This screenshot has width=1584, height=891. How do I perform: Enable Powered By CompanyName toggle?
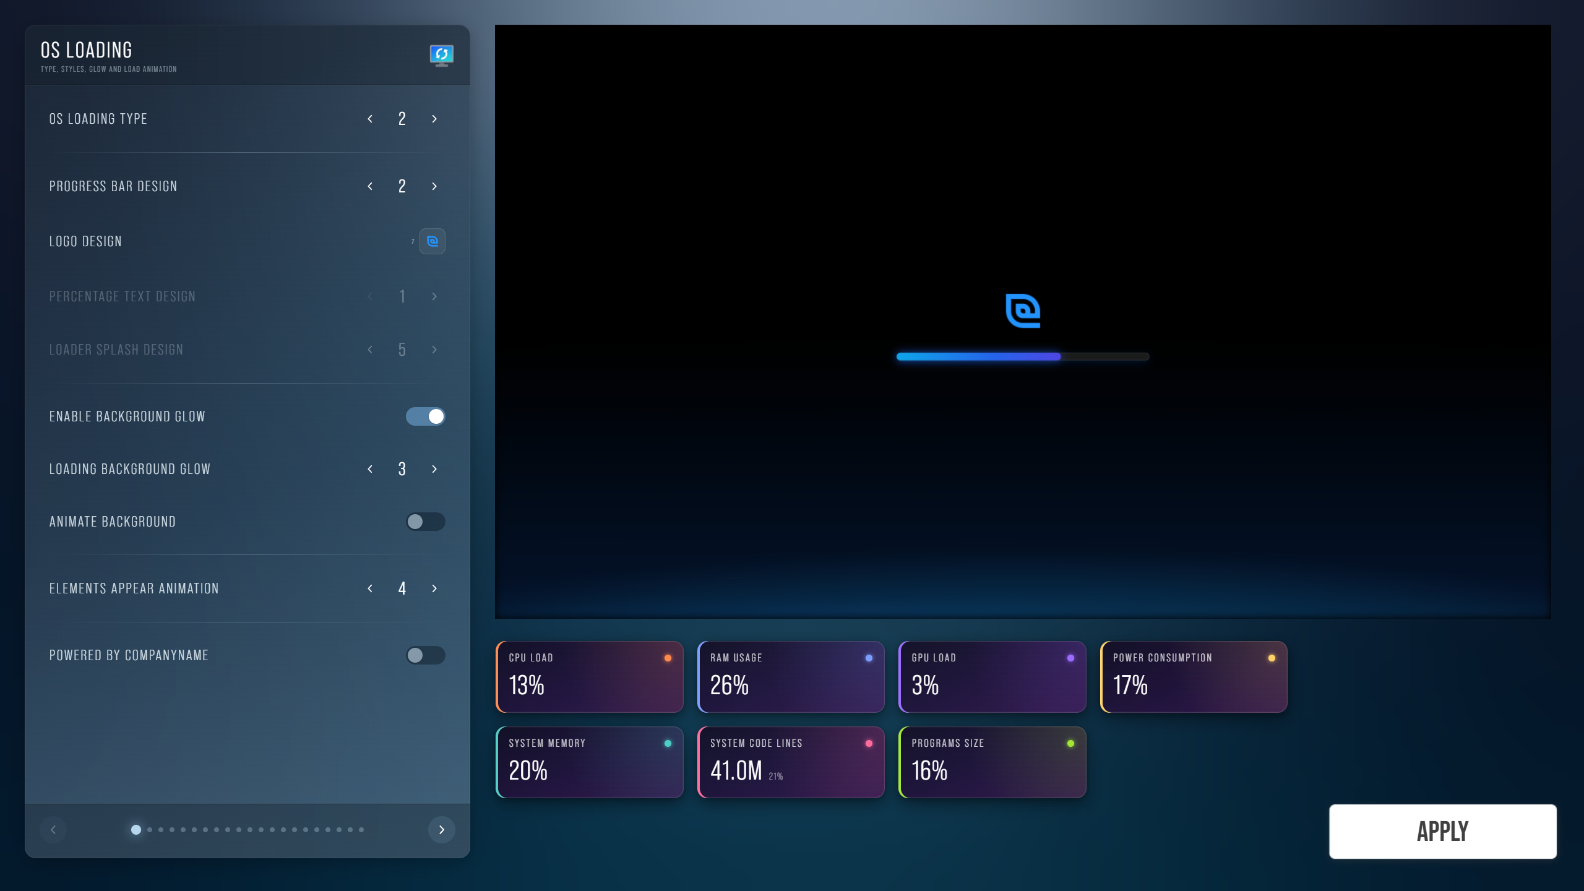426,655
